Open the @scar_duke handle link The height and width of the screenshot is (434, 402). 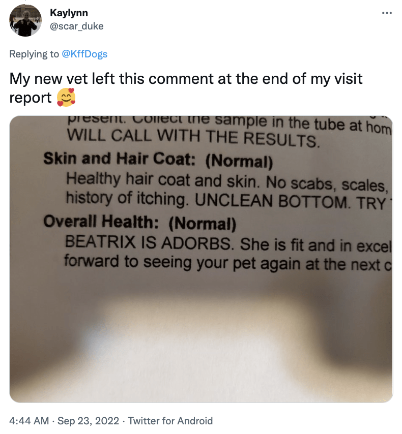pos(77,26)
